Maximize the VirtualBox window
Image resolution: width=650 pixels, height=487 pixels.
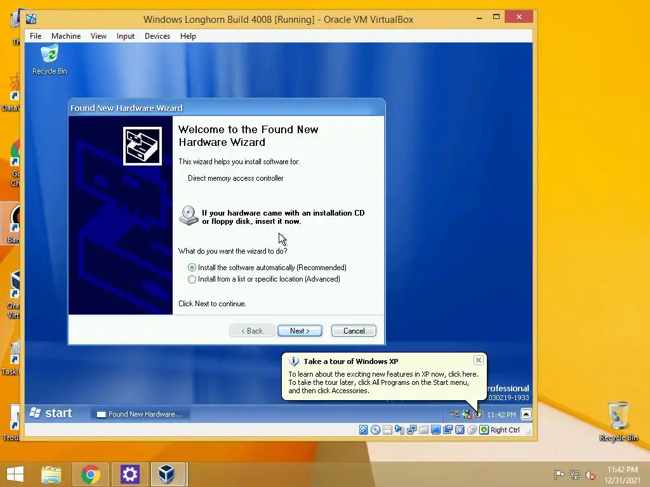(x=496, y=17)
